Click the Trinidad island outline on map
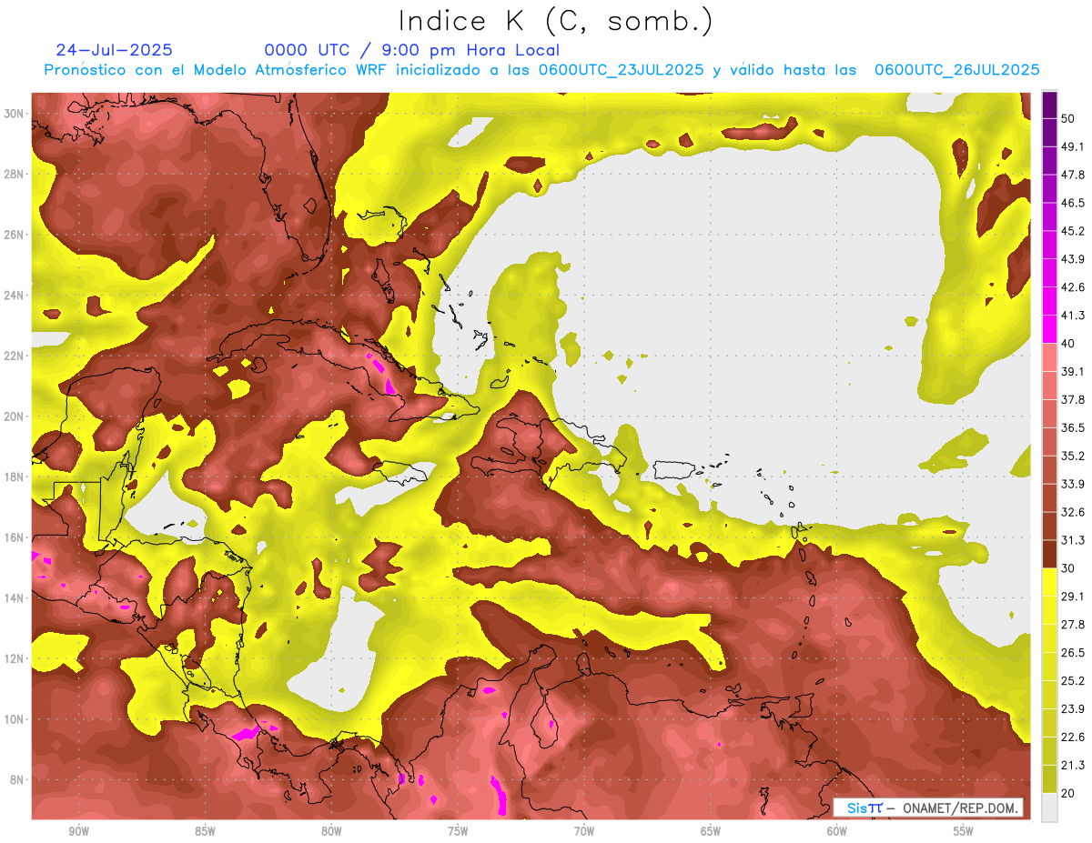 click(802, 706)
